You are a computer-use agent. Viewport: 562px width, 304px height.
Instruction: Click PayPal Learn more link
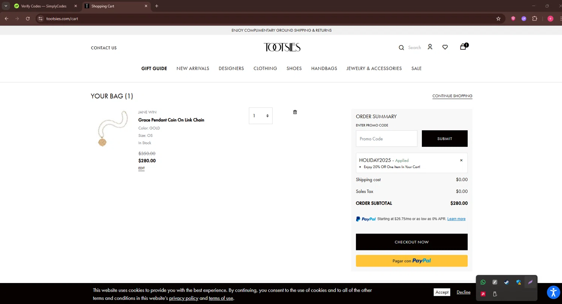click(x=456, y=219)
